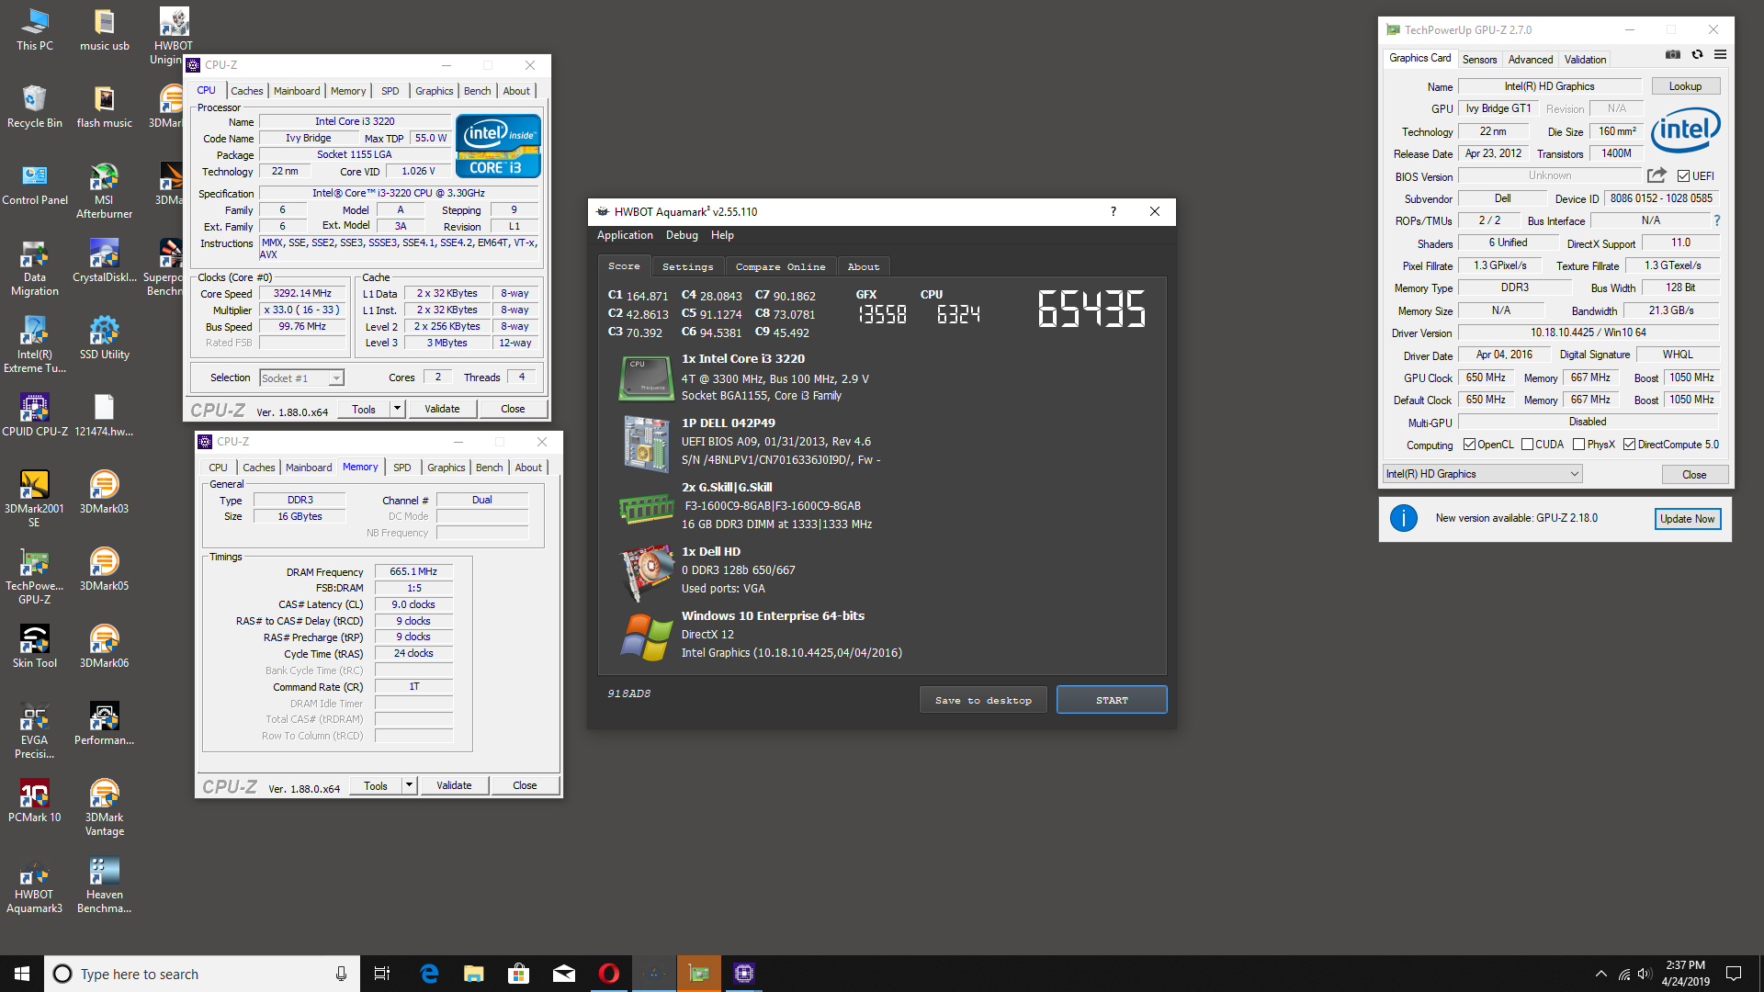Toggle the CUDA checkbox
Screen dimensions: 1764x992
click(x=1527, y=445)
